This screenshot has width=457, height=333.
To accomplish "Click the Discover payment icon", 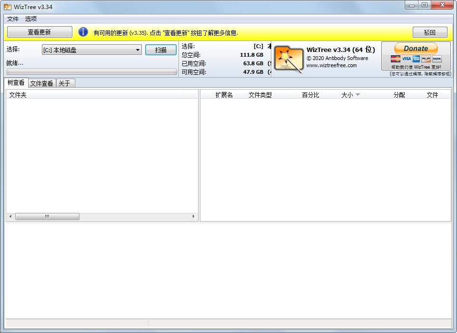I will click(426, 59).
